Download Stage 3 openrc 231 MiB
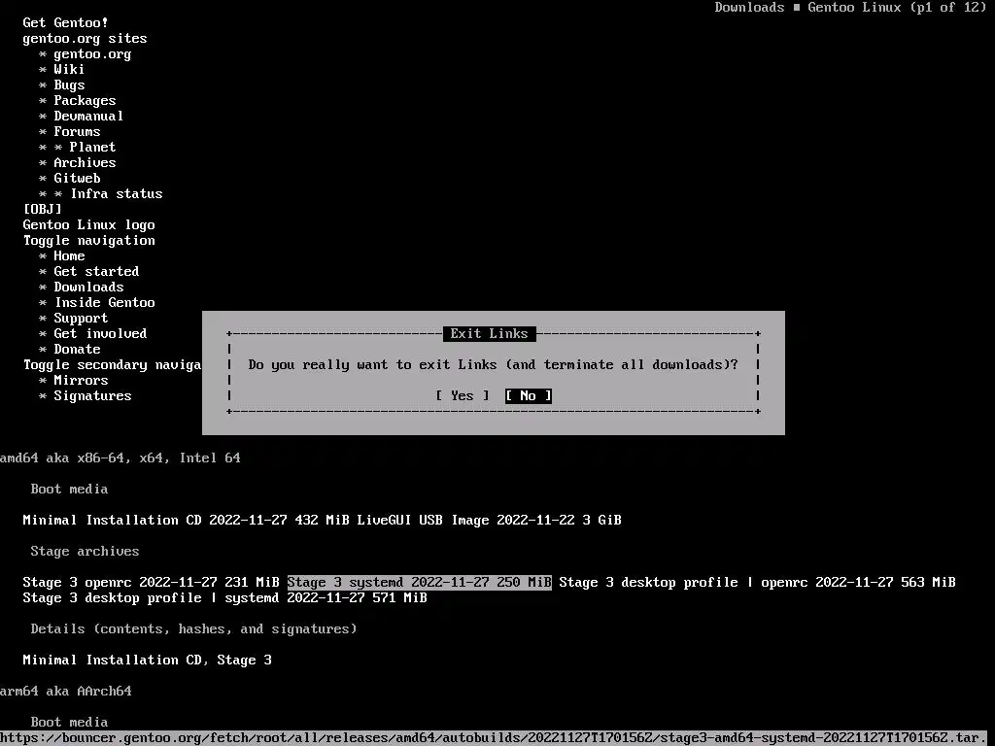Viewport: 995px width, 746px height. (151, 583)
